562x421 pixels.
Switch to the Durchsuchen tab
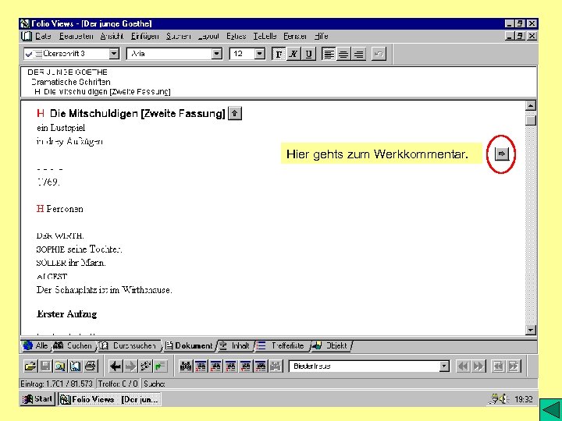click(x=128, y=345)
